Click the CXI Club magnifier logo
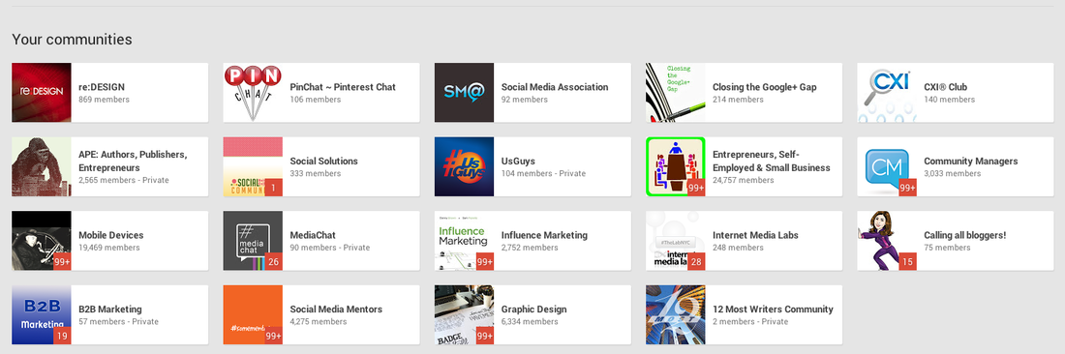1065x354 pixels. point(886,93)
